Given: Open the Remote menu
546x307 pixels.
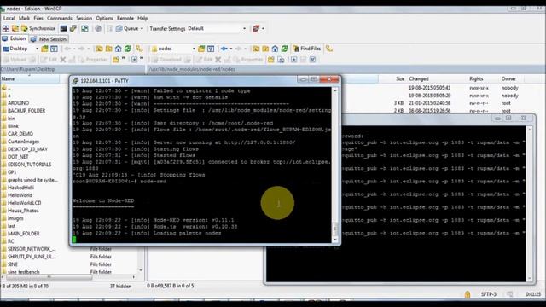Looking at the screenshot, I should [125, 18].
